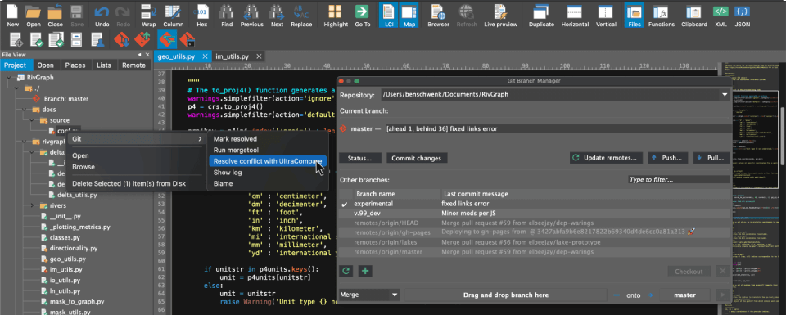This screenshot has height=315, width=786.
Task: Select Blame menu entry
Action: [x=223, y=183]
